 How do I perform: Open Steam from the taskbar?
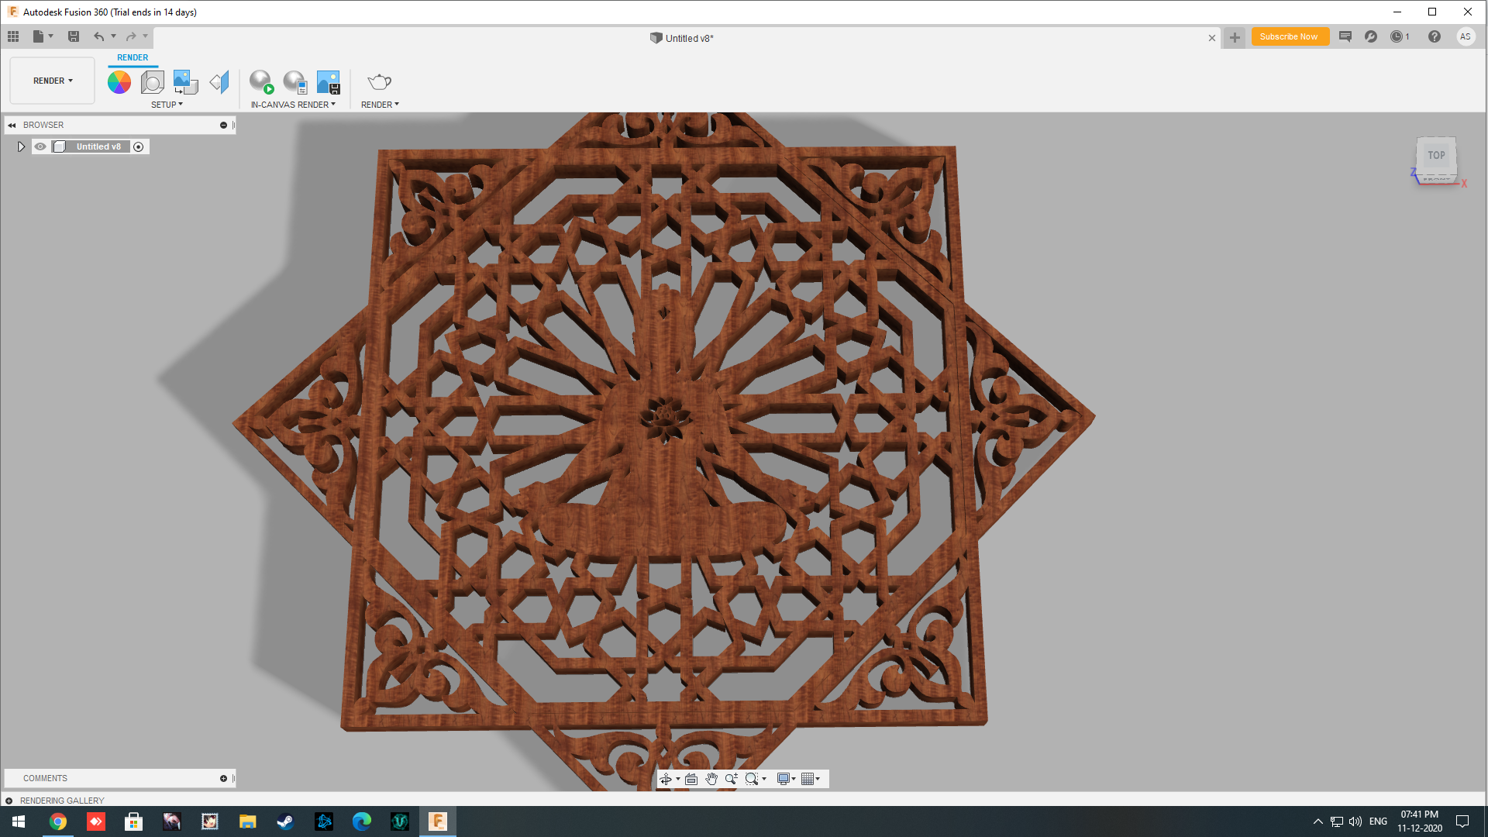point(285,821)
